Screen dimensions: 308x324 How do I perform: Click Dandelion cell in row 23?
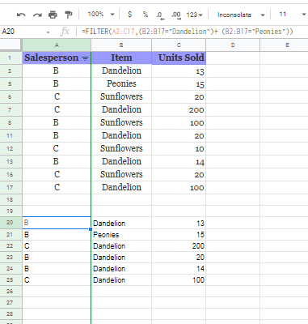tap(121, 258)
